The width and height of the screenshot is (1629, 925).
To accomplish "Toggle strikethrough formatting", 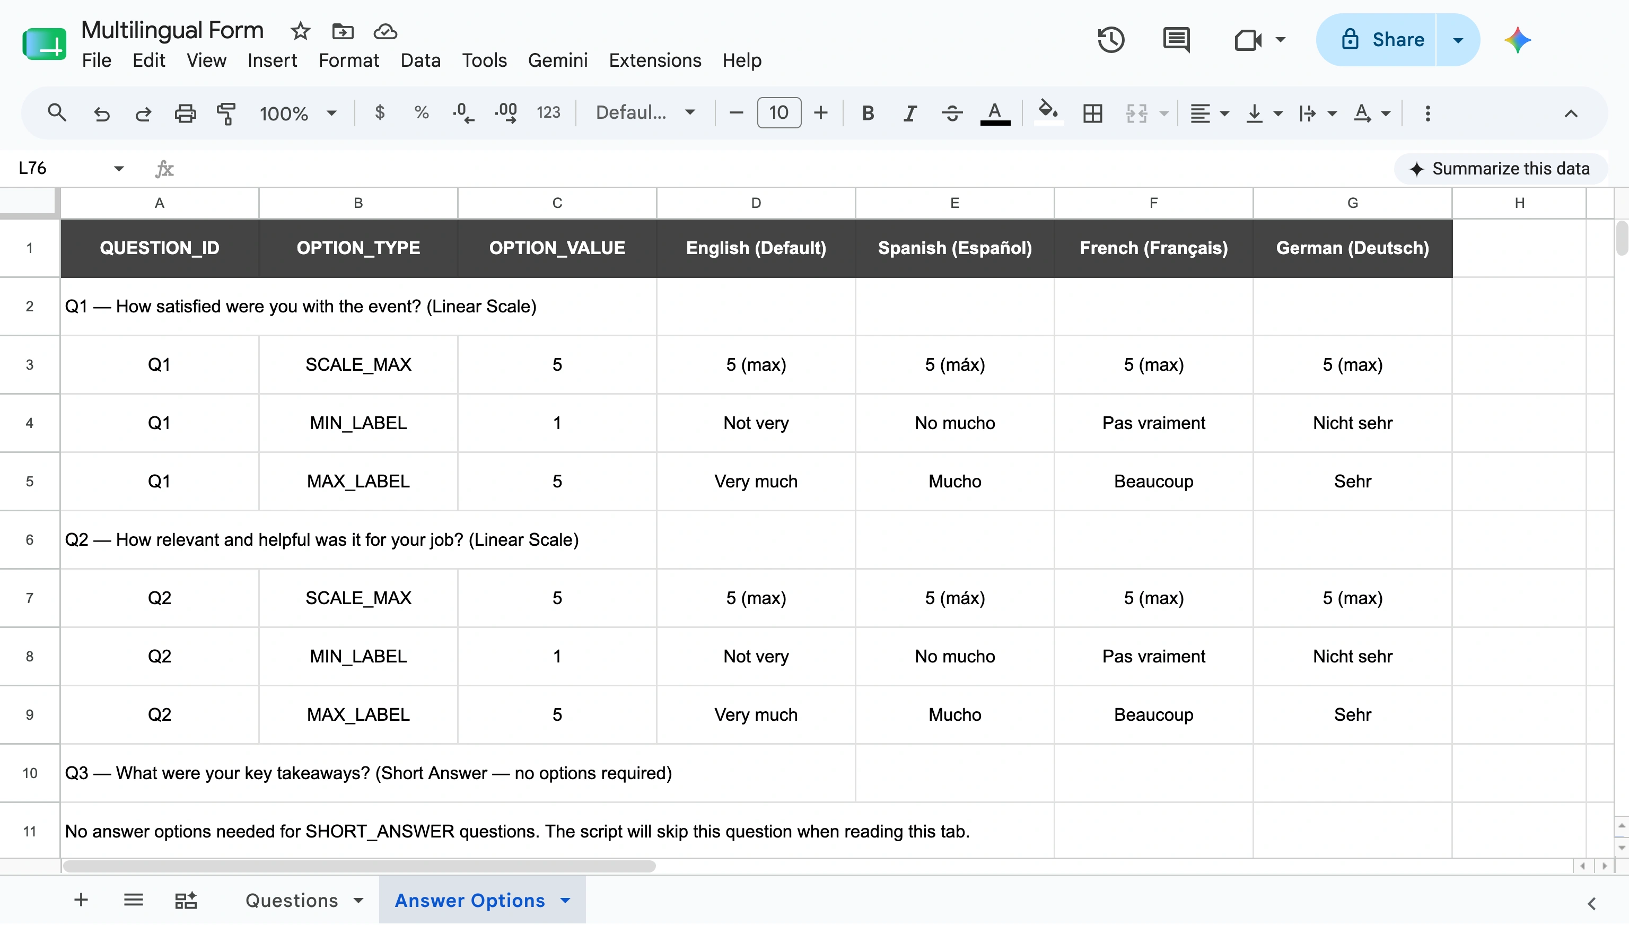I will coord(952,113).
